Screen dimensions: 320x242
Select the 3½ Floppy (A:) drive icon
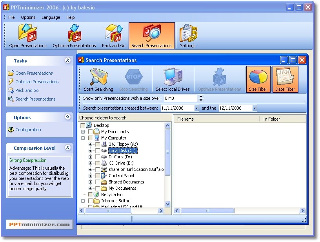pyautogui.click(x=104, y=144)
